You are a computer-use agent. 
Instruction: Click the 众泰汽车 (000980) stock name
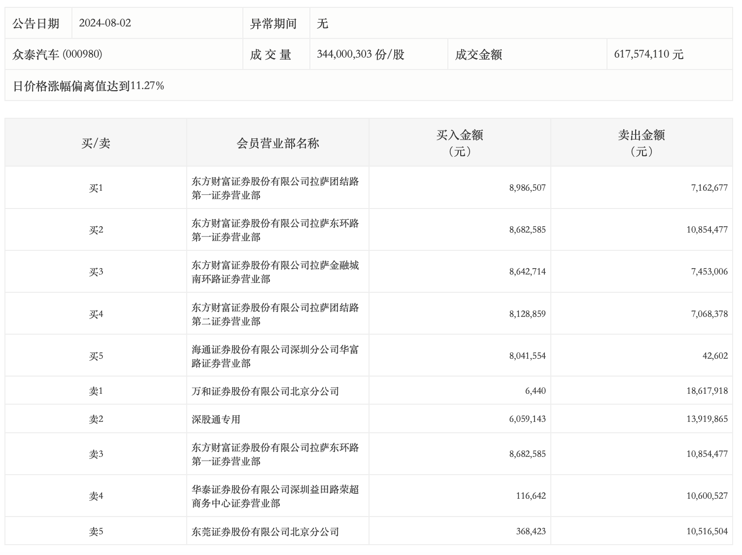(57, 54)
